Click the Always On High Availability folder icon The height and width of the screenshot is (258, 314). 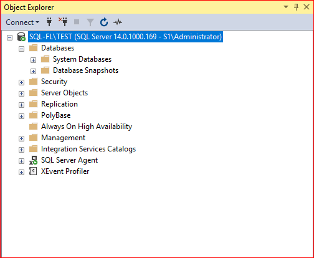coord(33,127)
